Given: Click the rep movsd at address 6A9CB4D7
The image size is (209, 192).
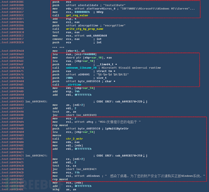Looking at the screenshot, I should click(x=60, y=179).
